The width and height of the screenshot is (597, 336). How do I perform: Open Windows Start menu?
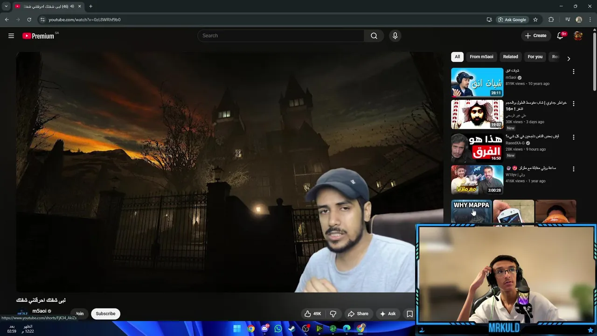point(237,329)
